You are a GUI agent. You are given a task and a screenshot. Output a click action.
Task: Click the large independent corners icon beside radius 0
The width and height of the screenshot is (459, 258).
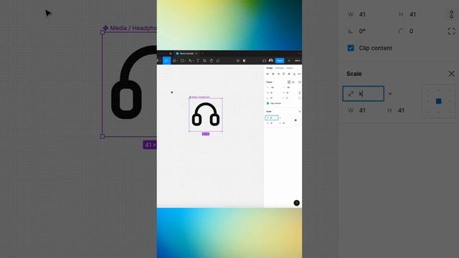(x=451, y=32)
